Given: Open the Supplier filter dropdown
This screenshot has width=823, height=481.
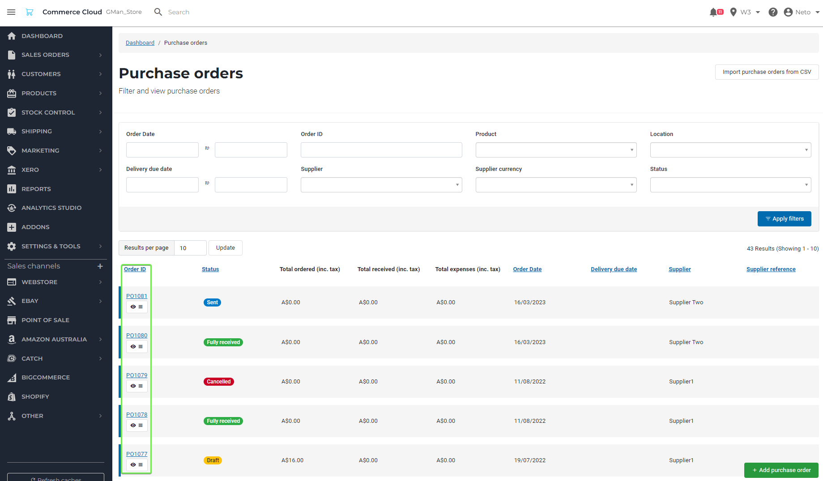Looking at the screenshot, I should [381, 185].
